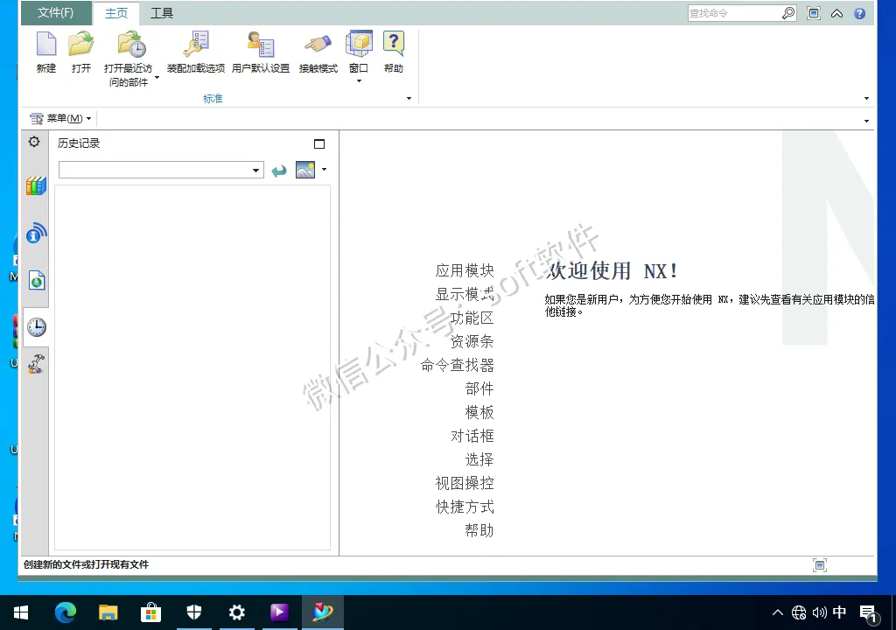Maximize the 历史记录 panel
The height and width of the screenshot is (630, 896).
point(319,144)
